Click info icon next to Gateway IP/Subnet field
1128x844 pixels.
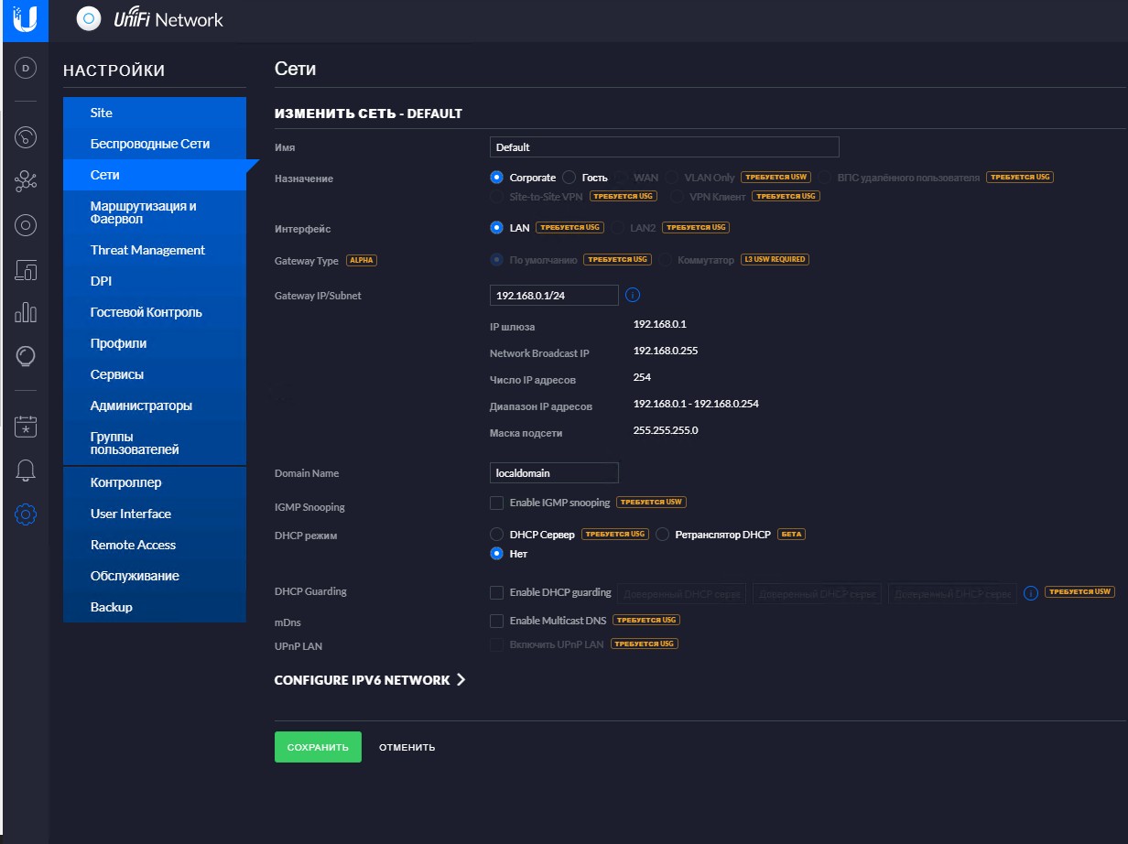(x=632, y=295)
